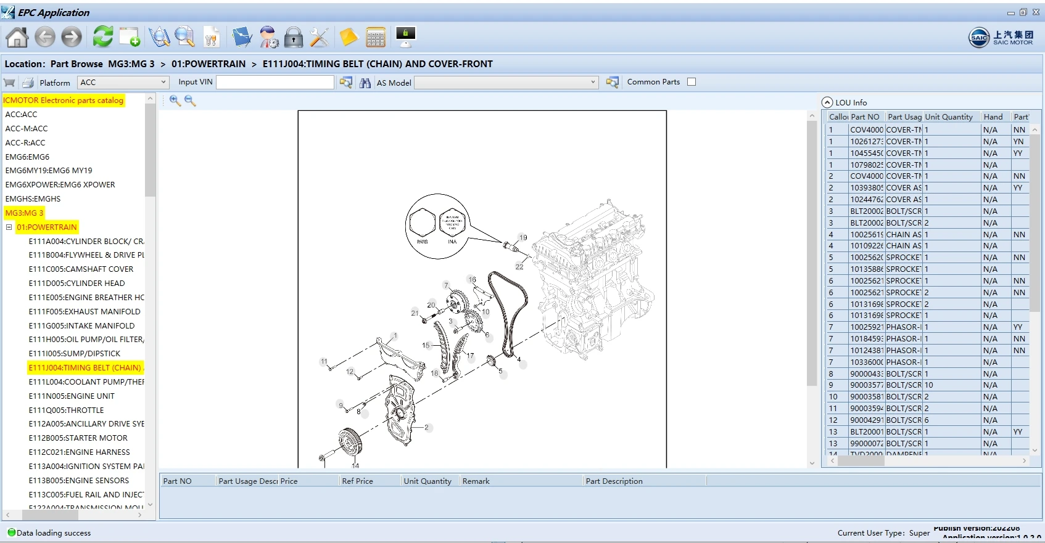Screen dimensions: 1045x543
Task: Zoom out of the parts diagram
Action: tap(190, 100)
